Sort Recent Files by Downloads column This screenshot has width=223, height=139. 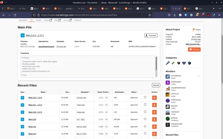pos(120,92)
